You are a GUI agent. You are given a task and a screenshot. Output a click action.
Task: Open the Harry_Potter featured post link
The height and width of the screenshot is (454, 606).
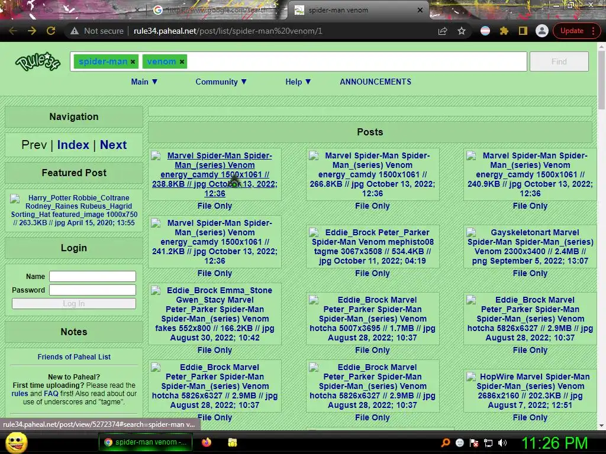tap(74, 210)
